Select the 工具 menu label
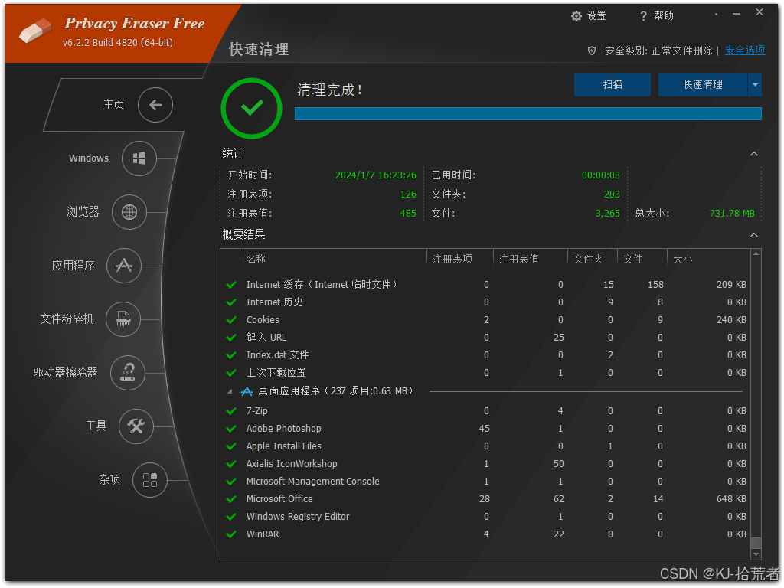The width and height of the screenshot is (784, 588). coord(96,426)
